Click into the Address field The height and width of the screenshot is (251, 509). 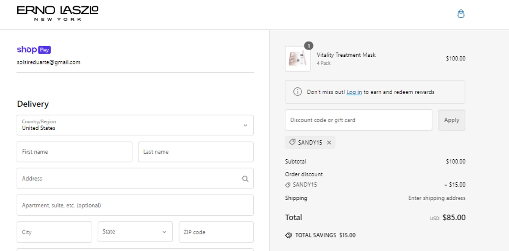135,178
